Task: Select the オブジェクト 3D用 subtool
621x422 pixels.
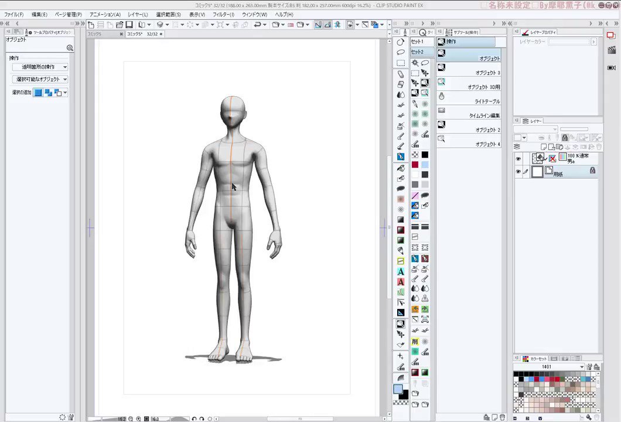Action: click(469, 84)
